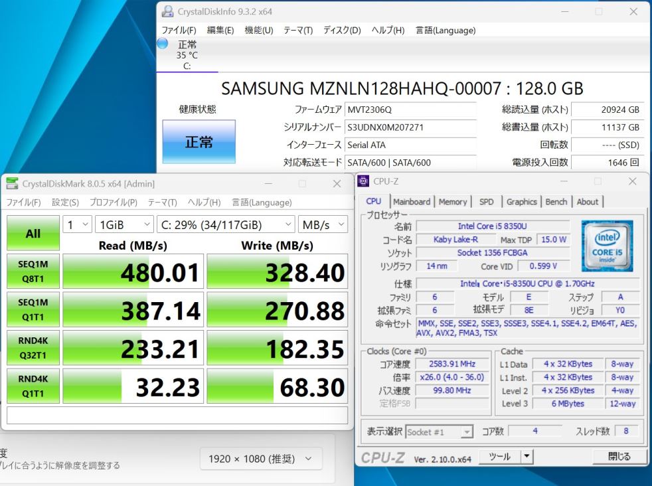Image resolution: width=652 pixels, height=486 pixels.
Task: Switch to the Graphics tab in CPU-Z
Action: pyautogui.click(x=521, y=202)
